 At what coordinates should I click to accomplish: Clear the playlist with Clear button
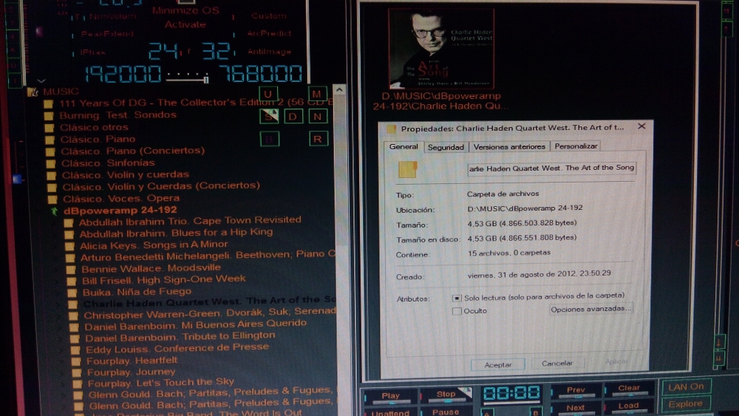coord(629,388)
